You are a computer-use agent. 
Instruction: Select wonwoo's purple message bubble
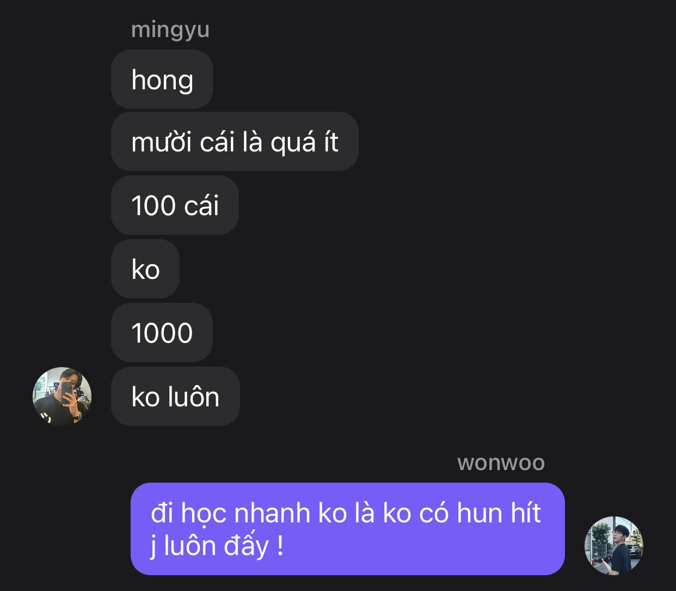point(348,529)
